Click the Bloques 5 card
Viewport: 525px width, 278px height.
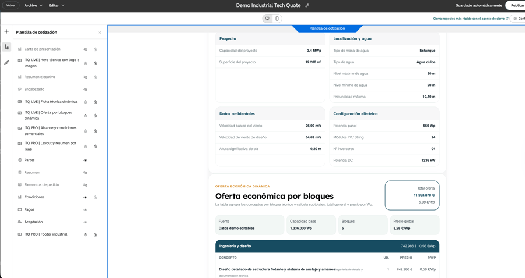tap(363, 224)
